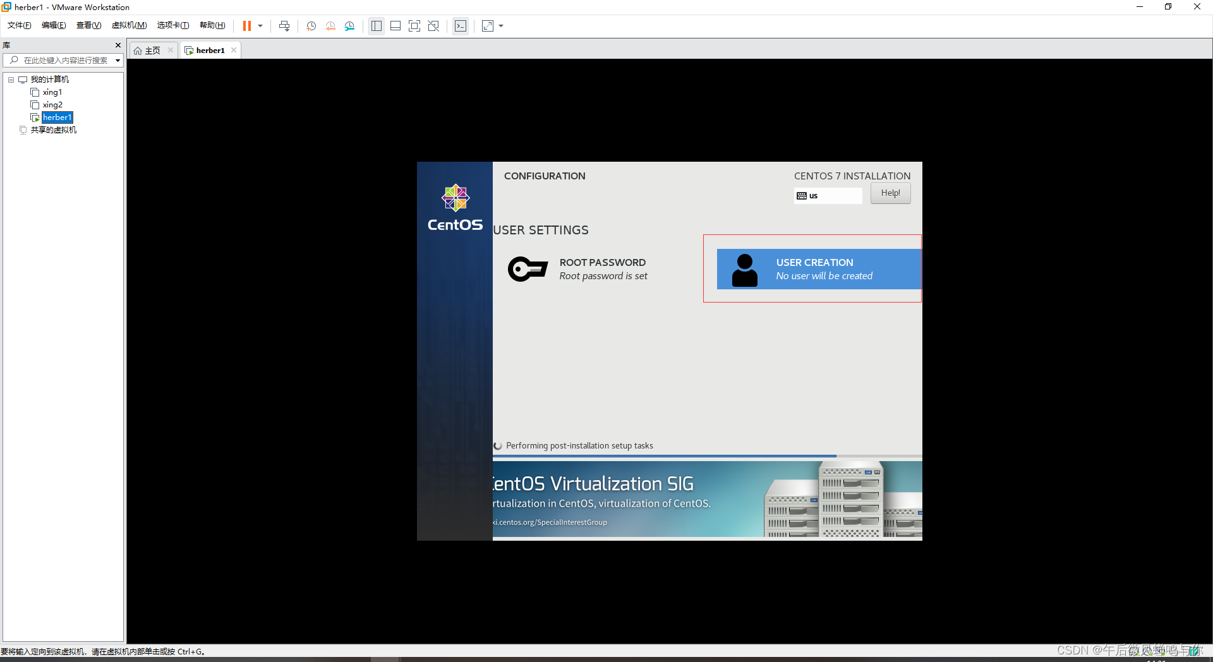Viewport: 1213px width, 662px height.
Task: Toggle the thumbnail bar icon
Action: tap(395, 26)
